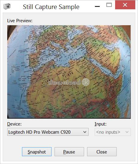Click the download3k watermark circle logo
Screen dimensions: 138x164
(x=86, y=82)
